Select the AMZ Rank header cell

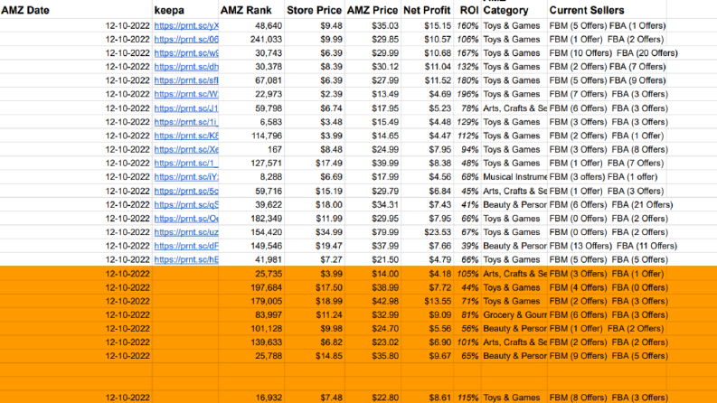click(251, 10)
